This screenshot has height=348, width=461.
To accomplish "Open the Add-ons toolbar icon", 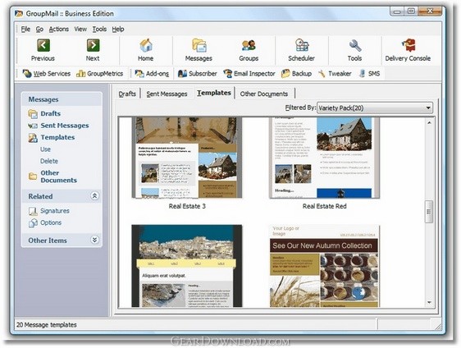I will (139, 74).
